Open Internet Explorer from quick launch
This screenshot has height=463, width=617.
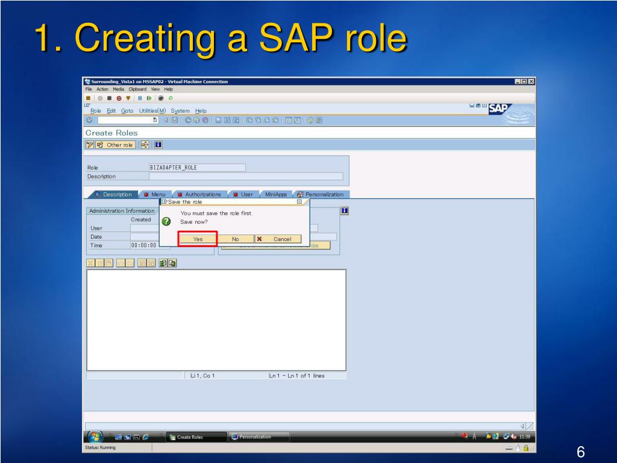[146, 437]
